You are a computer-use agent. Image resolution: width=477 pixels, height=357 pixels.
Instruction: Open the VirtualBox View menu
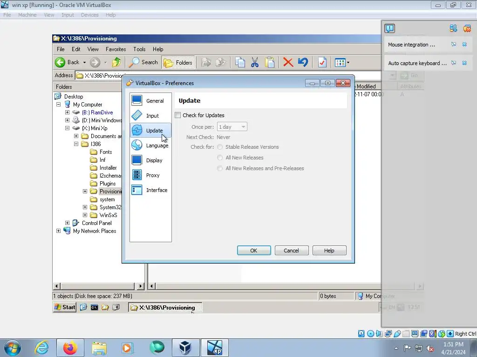[48, 14]
